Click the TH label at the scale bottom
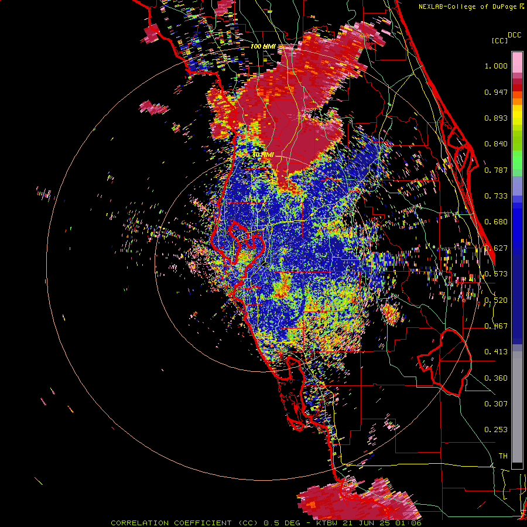The width and height of the screenshot is (527, 527). pyautogui.click(x=503, y=456)
